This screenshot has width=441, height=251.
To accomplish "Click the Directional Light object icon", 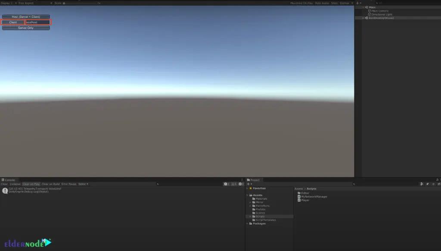I will click(370, 14).
